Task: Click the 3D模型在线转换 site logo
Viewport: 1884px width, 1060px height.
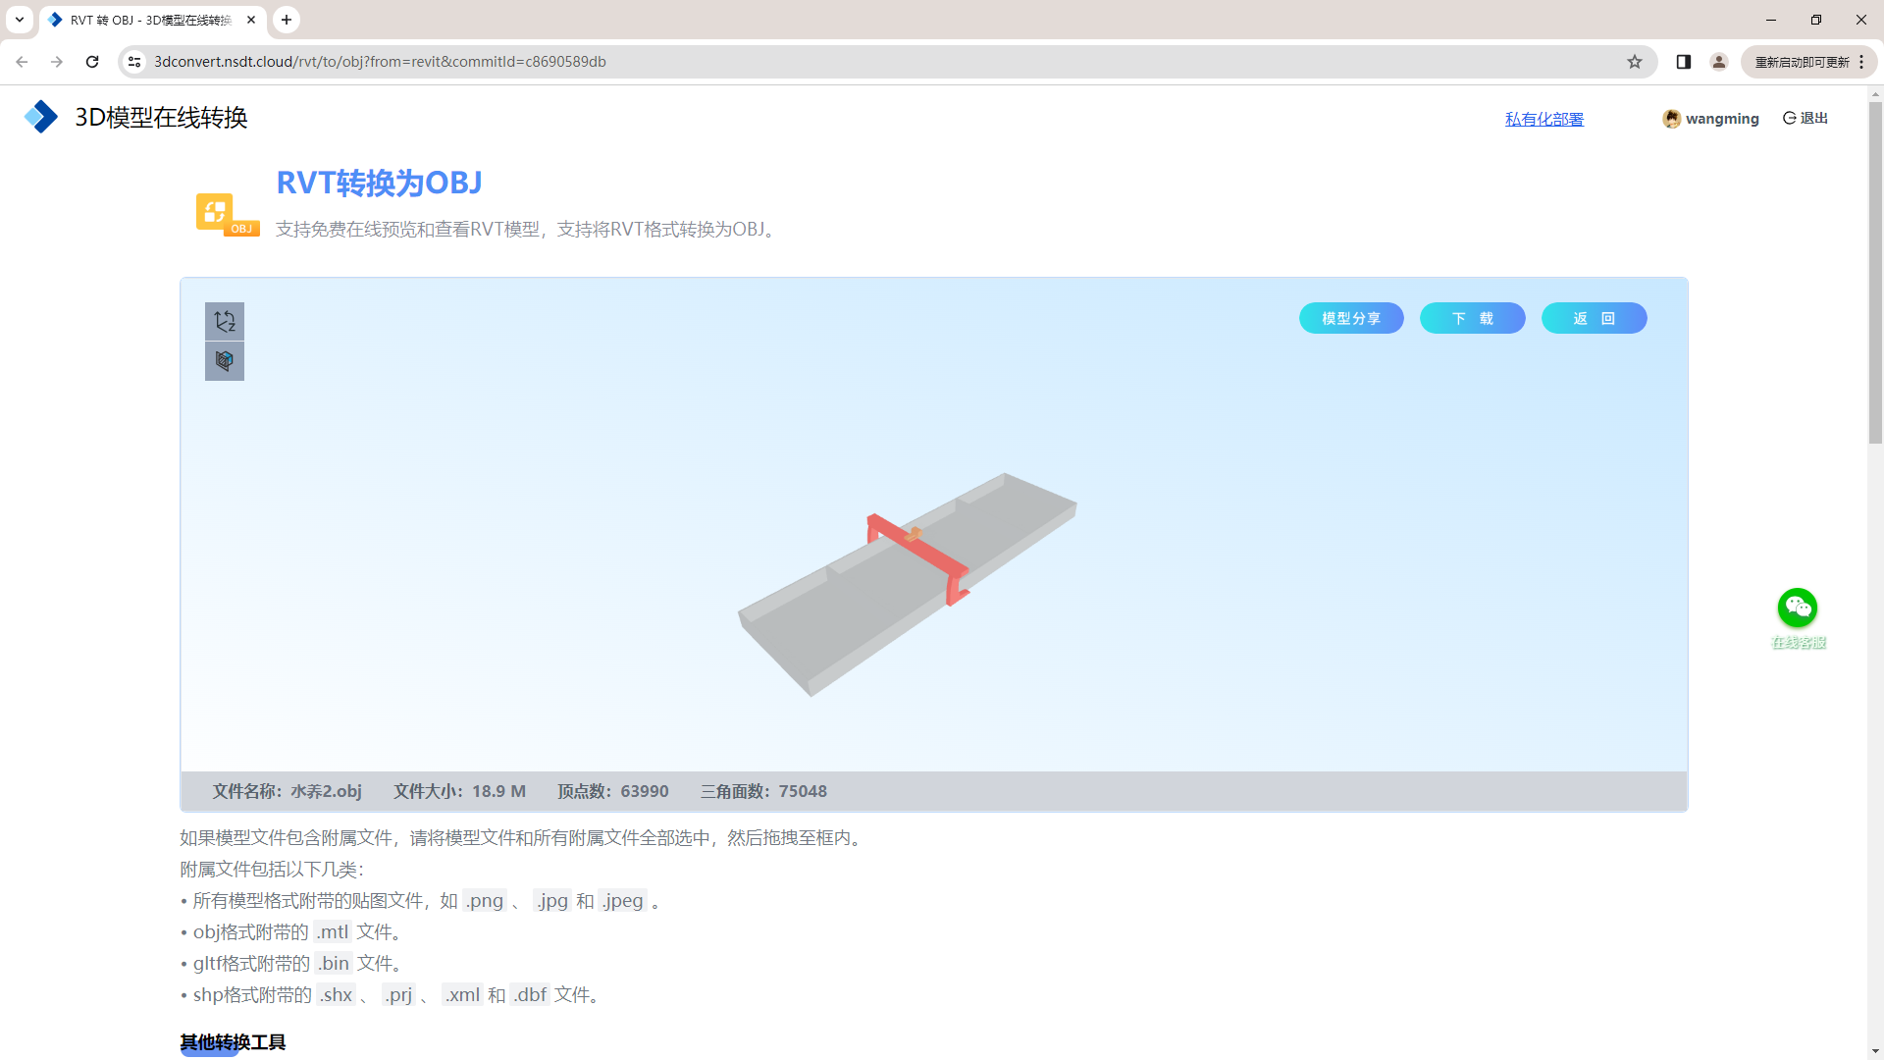Action: coord(41,116)
